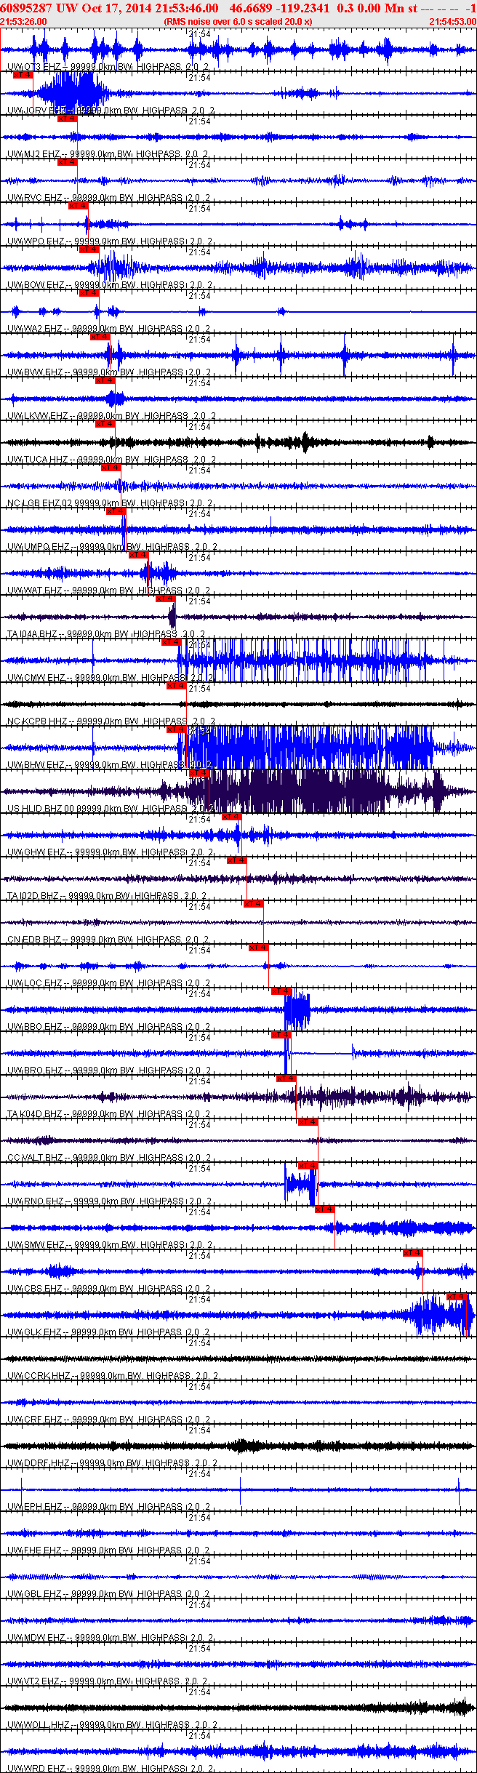Click the red pick marker above the WAT trace
The width and height of the screenshot is (477, 1773).
[x=139, y=555]
